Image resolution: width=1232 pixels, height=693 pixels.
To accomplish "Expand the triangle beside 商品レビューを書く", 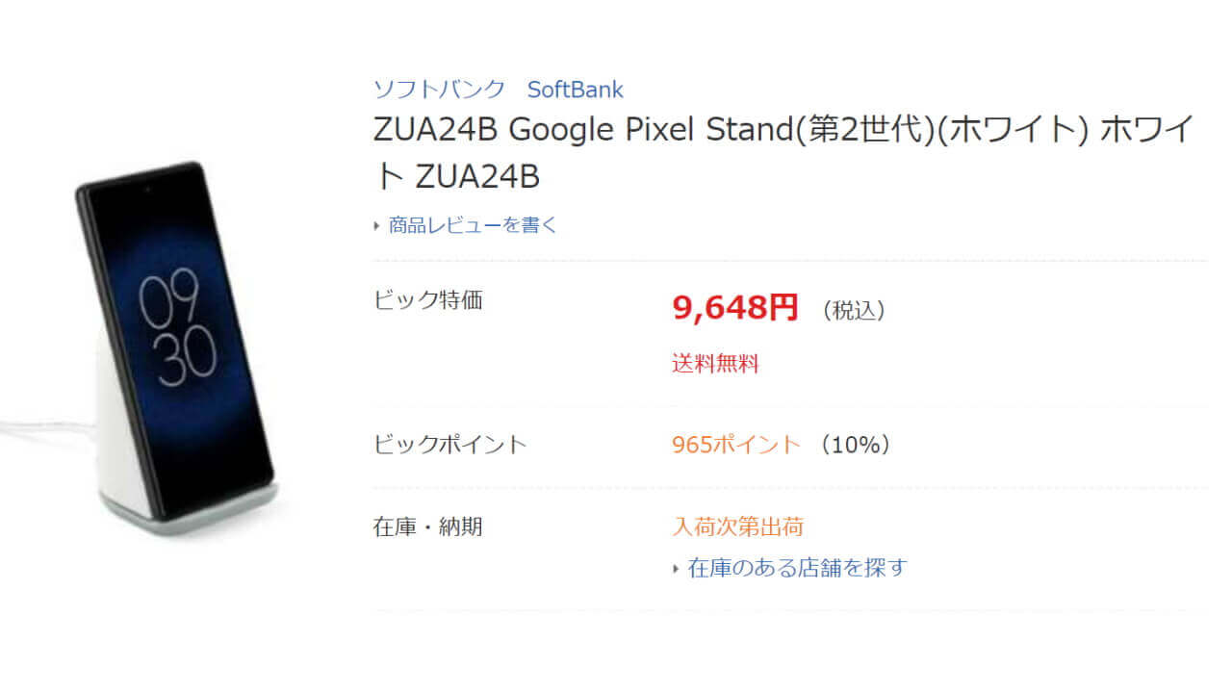I will [375, 224].
